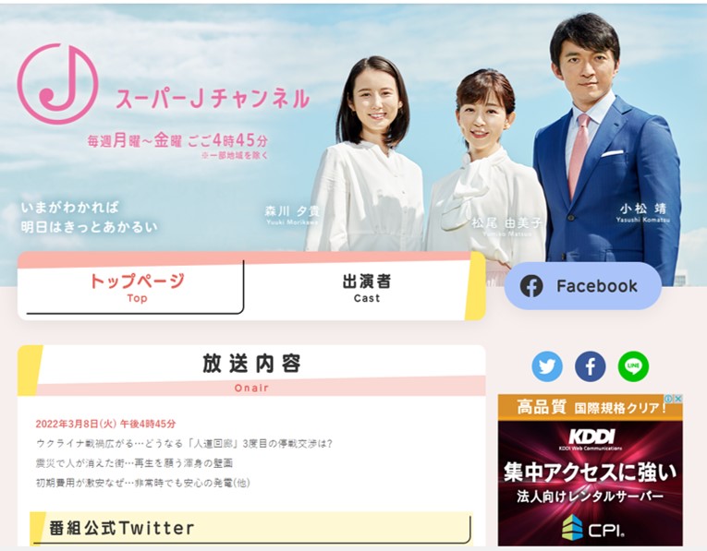This screenshot has width=707, height=551.
Task: Select the ウクライナ戦禍広がる broadcast topic line
Action: tap(184, 443)
